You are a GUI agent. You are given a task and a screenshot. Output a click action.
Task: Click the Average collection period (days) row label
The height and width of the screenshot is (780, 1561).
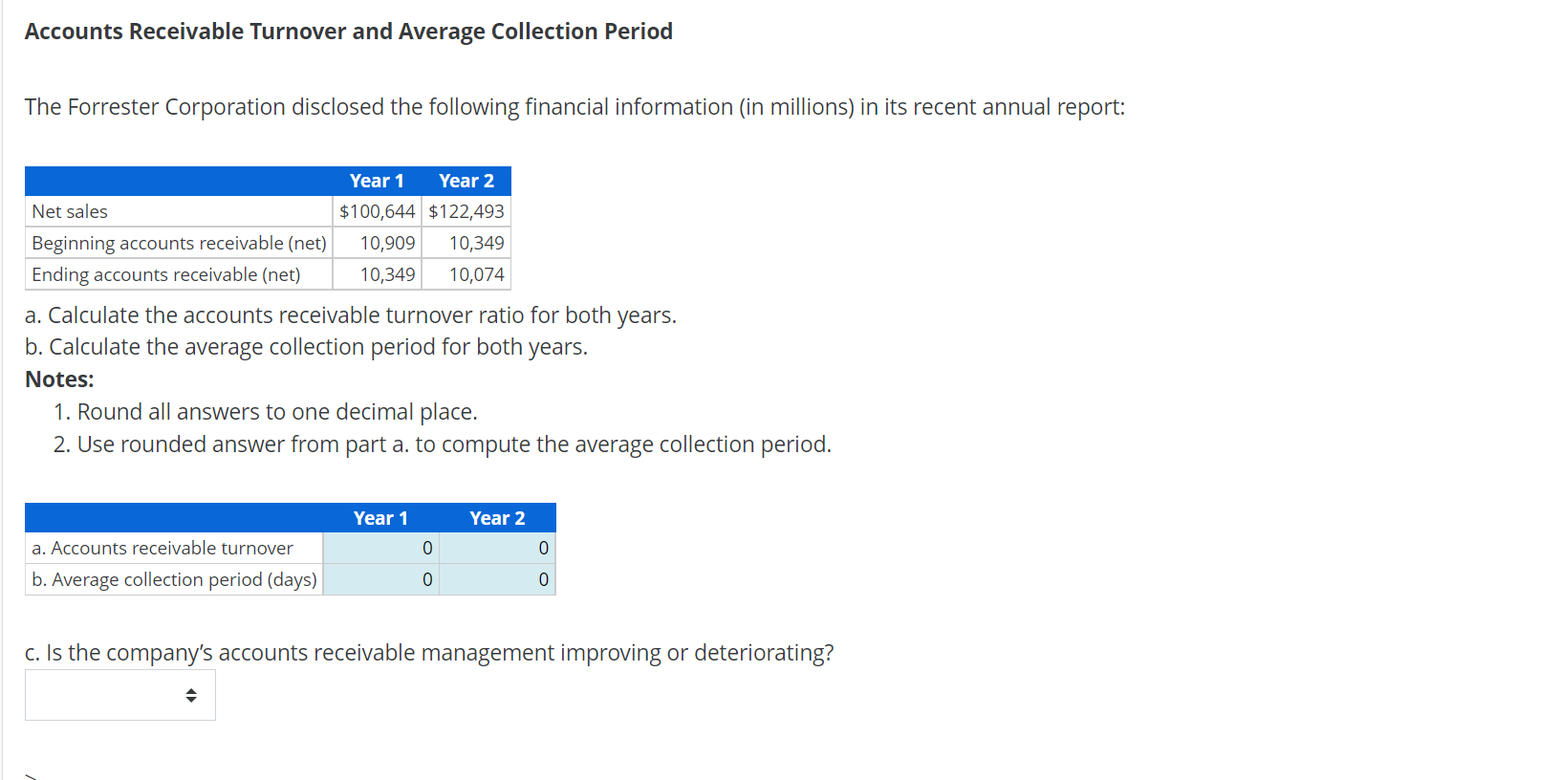174,579
